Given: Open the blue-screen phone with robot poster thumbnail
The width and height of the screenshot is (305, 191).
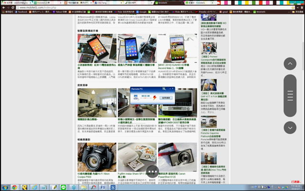Looking at the screenshot, I should [x=137, y=48].
